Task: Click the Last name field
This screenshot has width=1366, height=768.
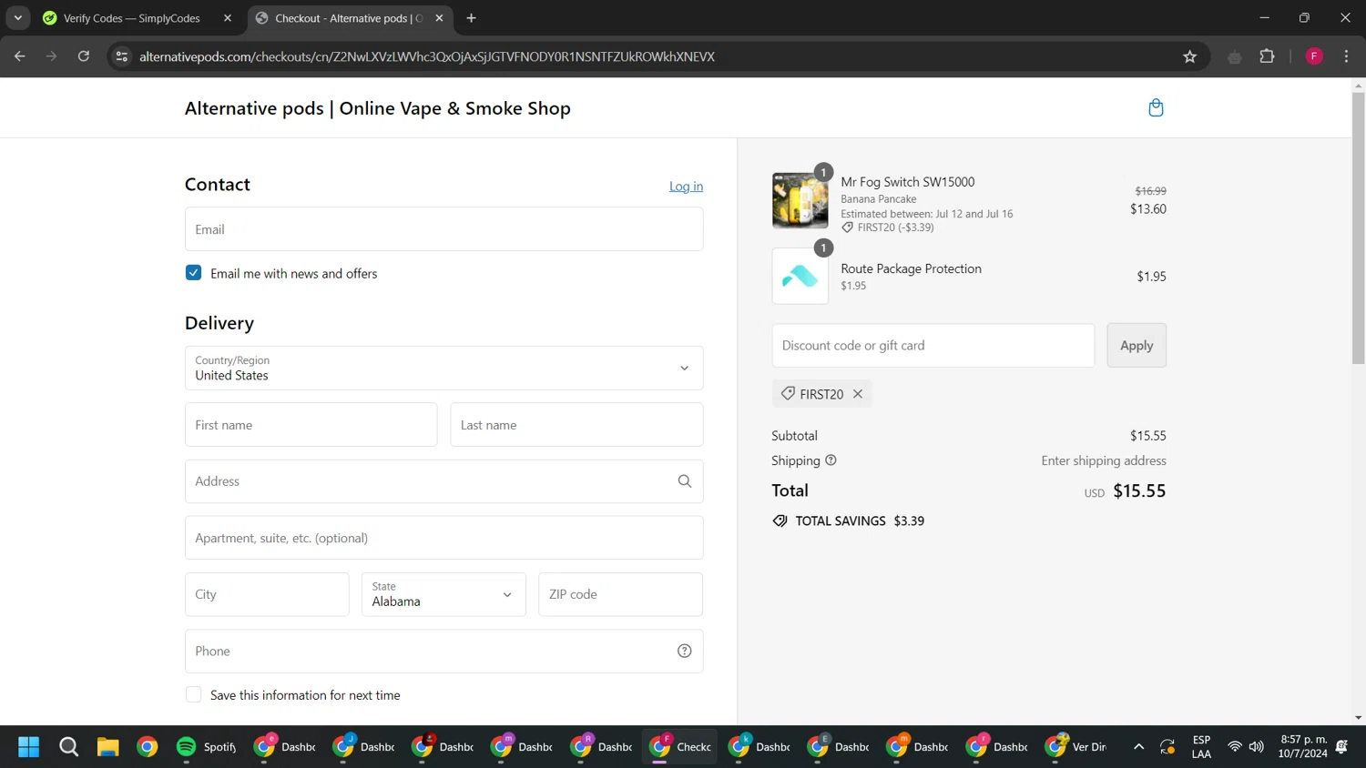Action: click(x=576, y=425)
